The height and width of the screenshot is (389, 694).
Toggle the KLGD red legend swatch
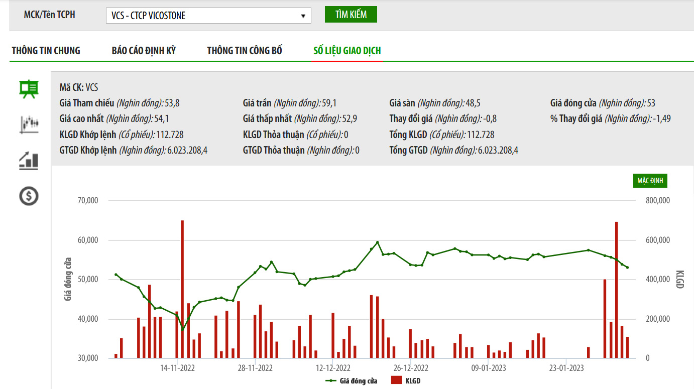(x=396, y=380)
